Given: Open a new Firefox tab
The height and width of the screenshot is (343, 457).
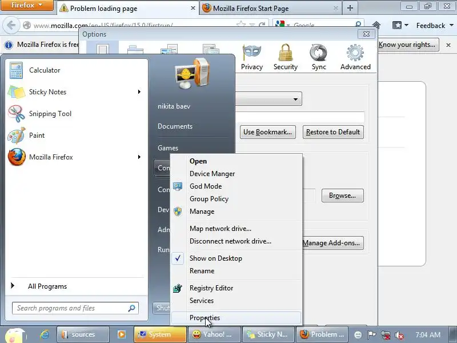Looking at the screenshot, I should point(350,8).
